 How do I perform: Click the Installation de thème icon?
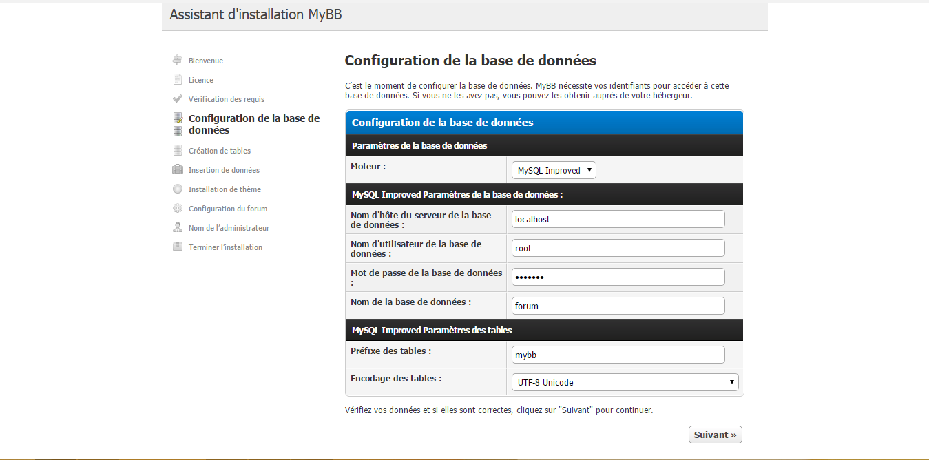(x=178, y=189)
